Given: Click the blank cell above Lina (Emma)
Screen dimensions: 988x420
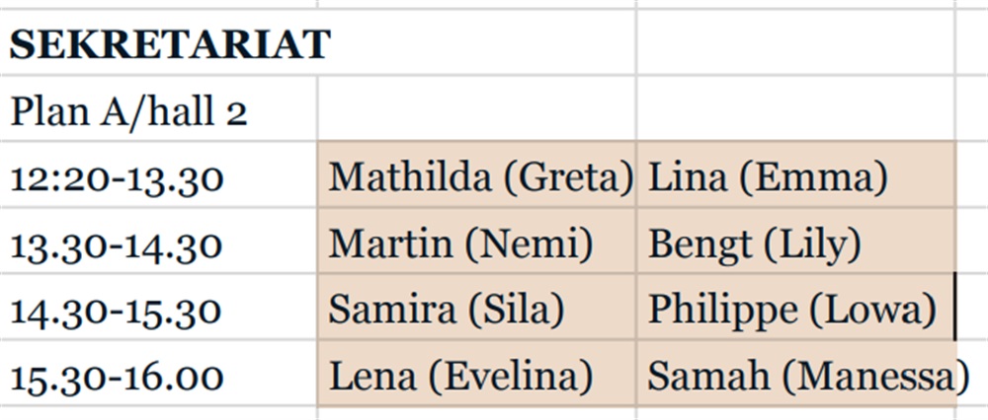Looking at the screenshot, I should click(x=796, y=108).
